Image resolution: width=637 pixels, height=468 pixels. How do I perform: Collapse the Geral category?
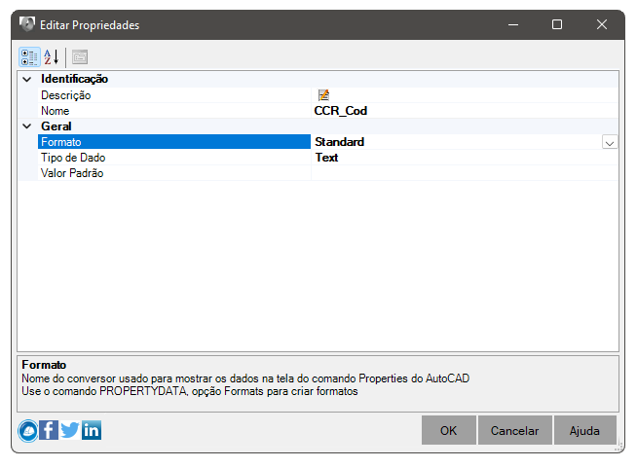[x=27, y=126]
